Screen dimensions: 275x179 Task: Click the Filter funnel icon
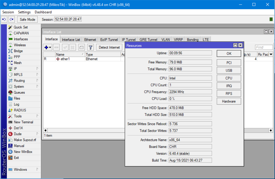[90, 47]
